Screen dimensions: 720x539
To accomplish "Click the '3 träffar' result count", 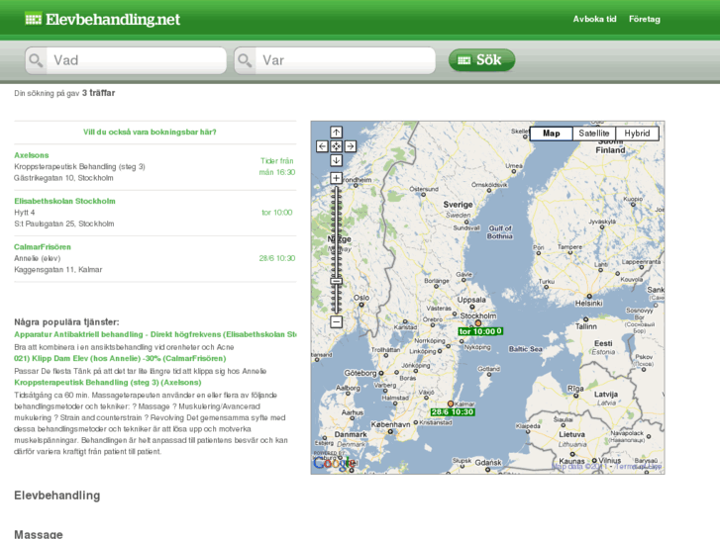I will tap(98, 93).
